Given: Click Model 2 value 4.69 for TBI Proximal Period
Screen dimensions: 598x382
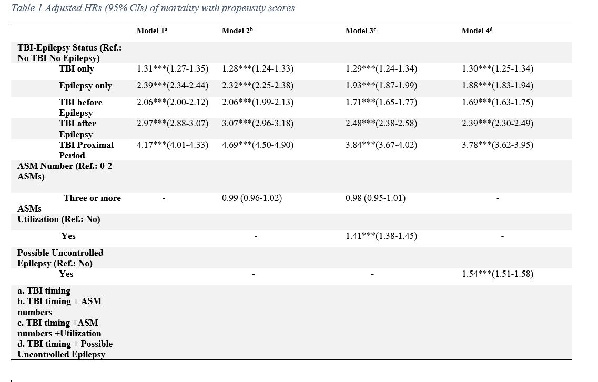Looking at the screenshot, I should [x=258, y=145].
